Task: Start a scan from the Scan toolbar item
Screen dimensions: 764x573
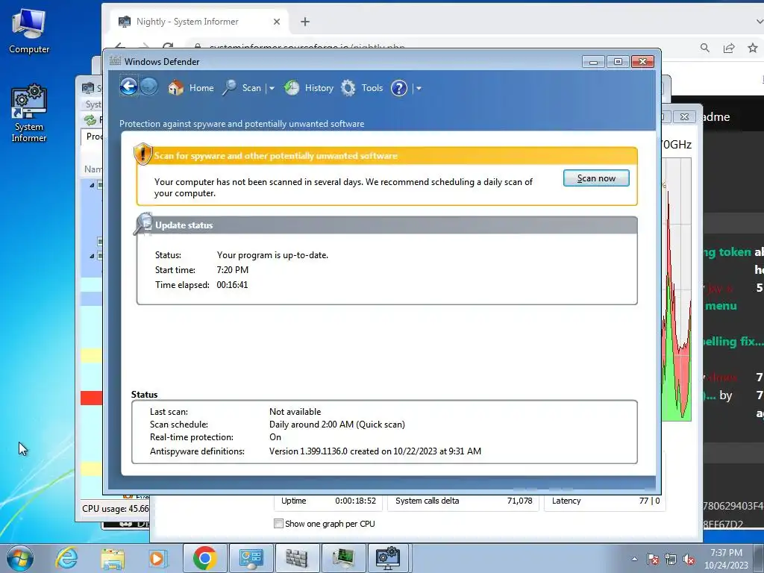Action: click(242, 88)
